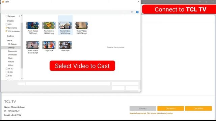Open the Help icon in dialog
The image size is (216, 121).
click(137, 12)
